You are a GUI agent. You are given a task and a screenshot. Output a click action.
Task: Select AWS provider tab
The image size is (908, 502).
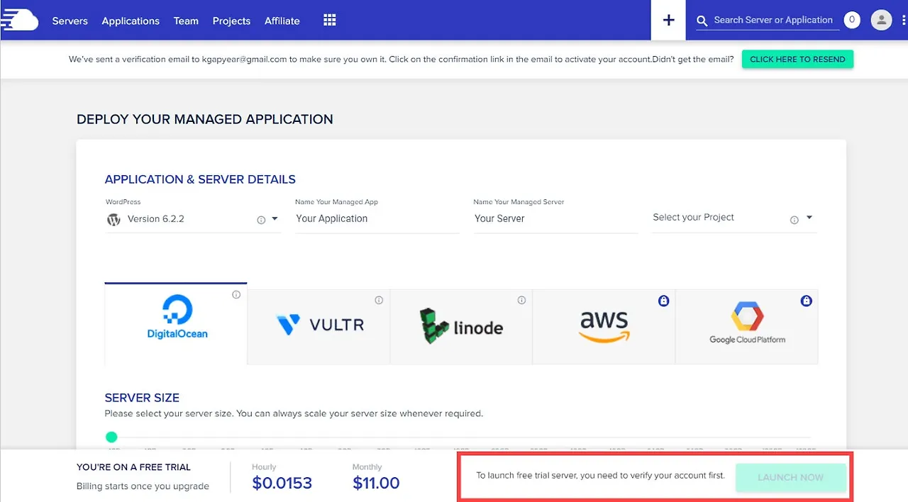click(604, 326)
